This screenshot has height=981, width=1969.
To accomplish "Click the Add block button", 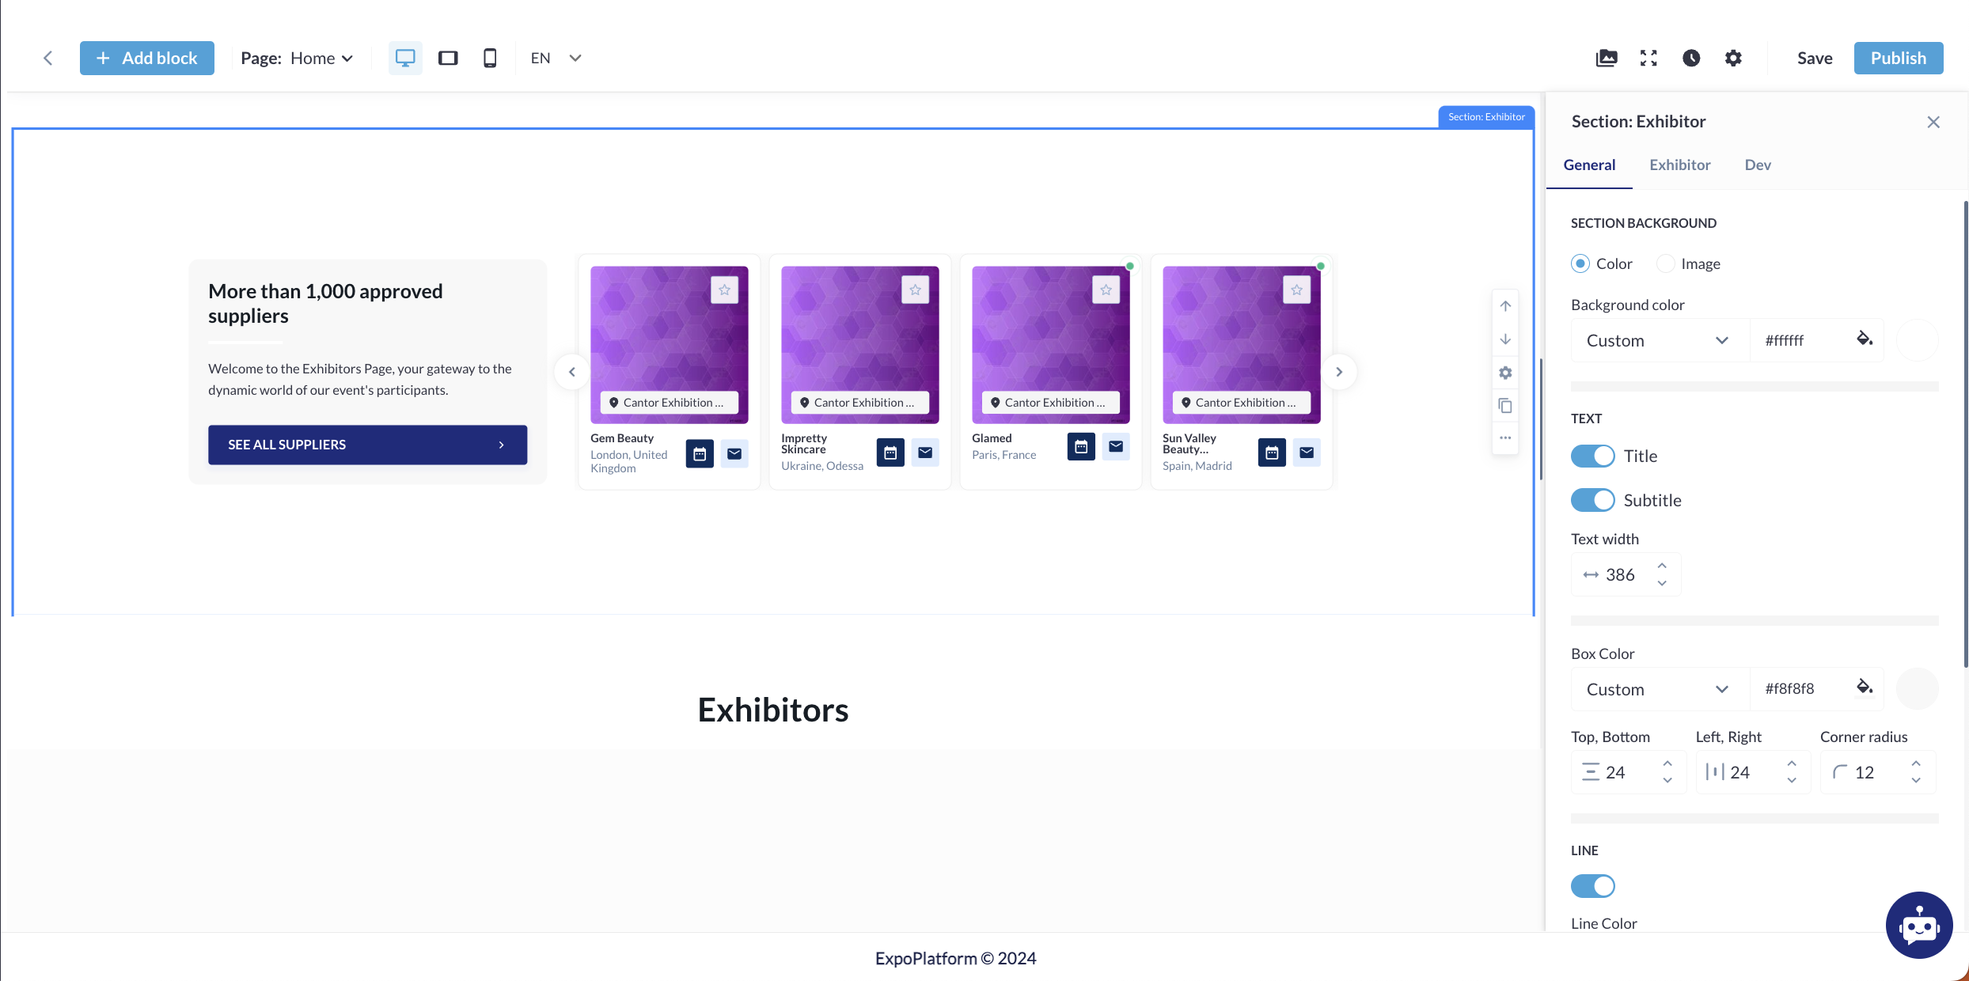I will point(147,58).
